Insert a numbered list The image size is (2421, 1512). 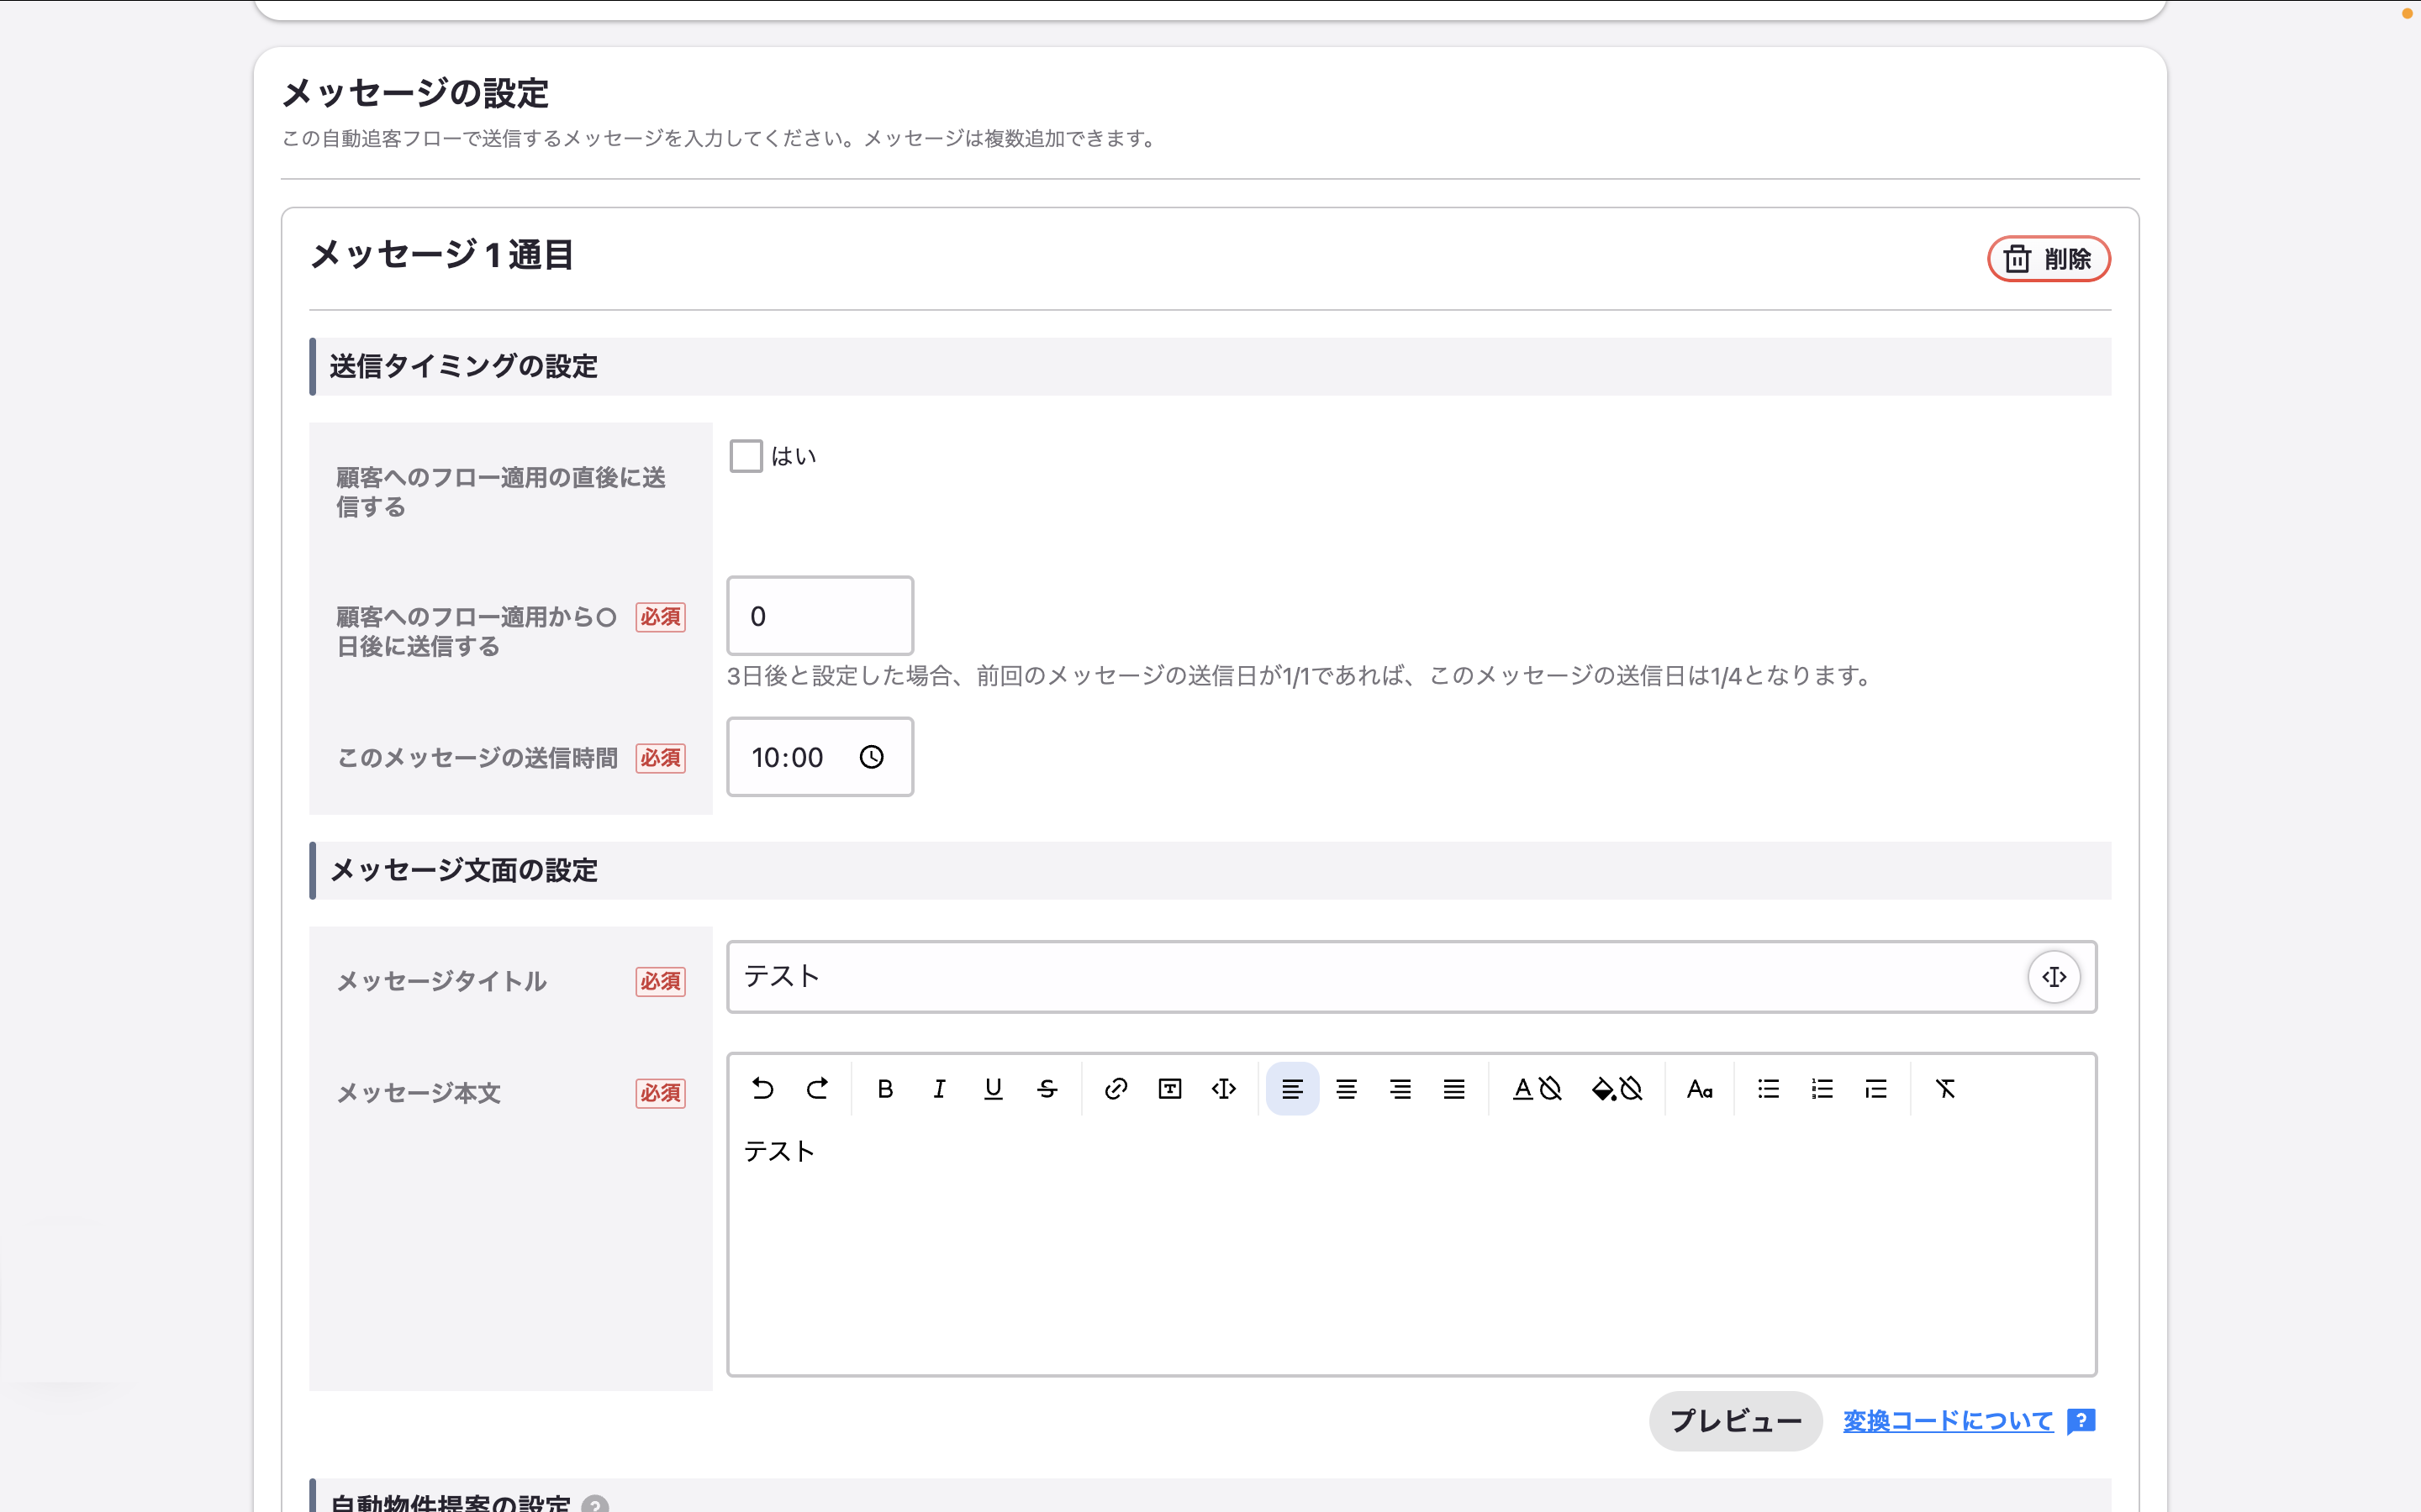click(x=1822, y=1089)
